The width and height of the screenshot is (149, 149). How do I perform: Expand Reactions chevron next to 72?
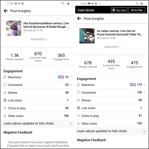click(71, 77)
